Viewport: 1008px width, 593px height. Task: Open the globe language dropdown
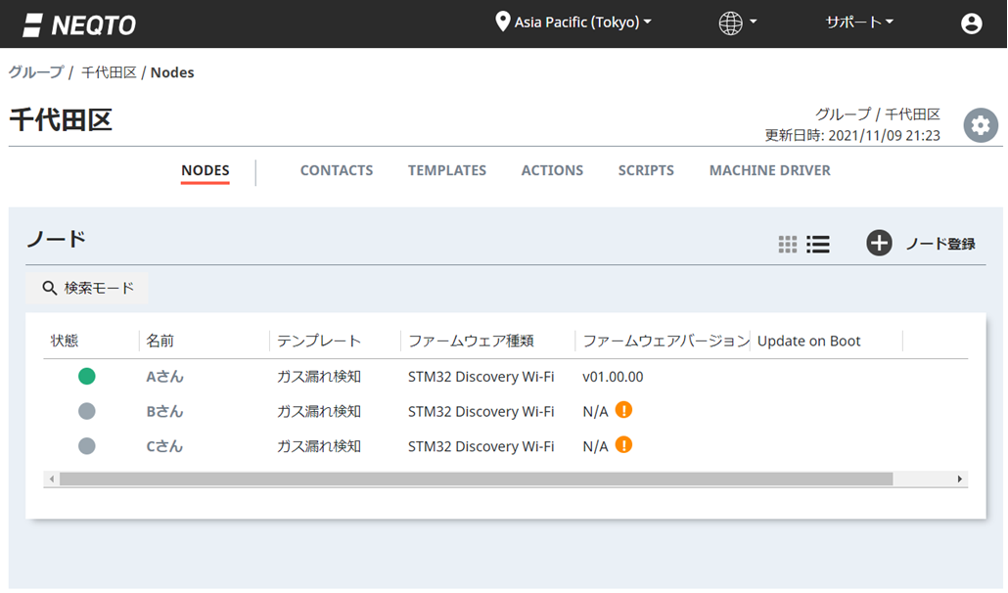point(738,23)
